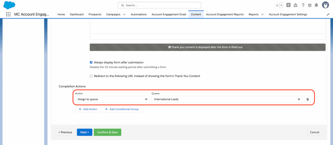Image resolution: width=333 pixels, height=145 pixels.
Task: Click the plus icon in Add Action
Action: [80, 109]
